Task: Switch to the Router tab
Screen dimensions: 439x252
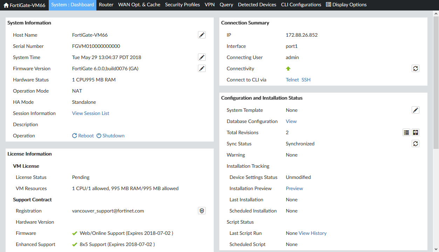Action: (x=106, y=5)
